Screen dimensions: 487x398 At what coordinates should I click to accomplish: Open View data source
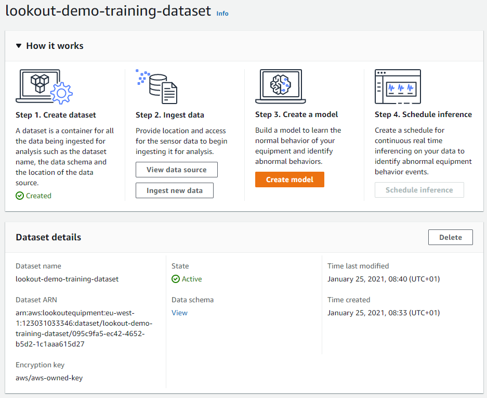click(176, 170)
